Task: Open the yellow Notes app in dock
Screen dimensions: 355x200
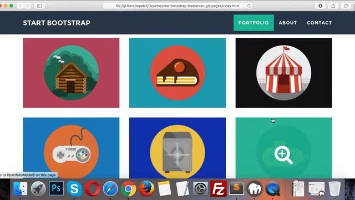Action: 164,188
